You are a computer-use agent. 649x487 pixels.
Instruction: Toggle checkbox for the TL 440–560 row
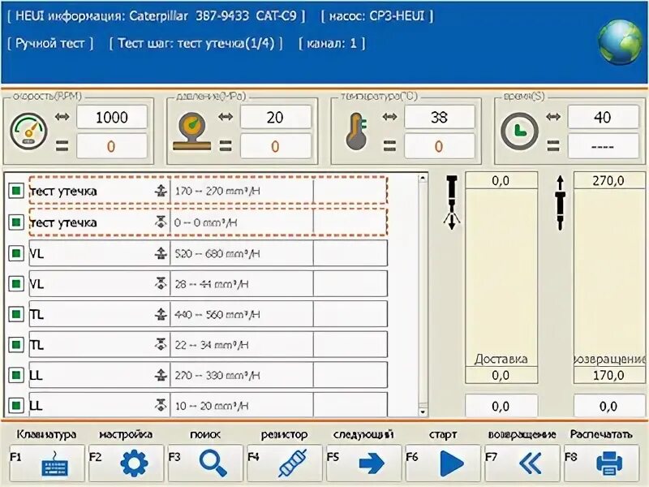tap(16, 314)
